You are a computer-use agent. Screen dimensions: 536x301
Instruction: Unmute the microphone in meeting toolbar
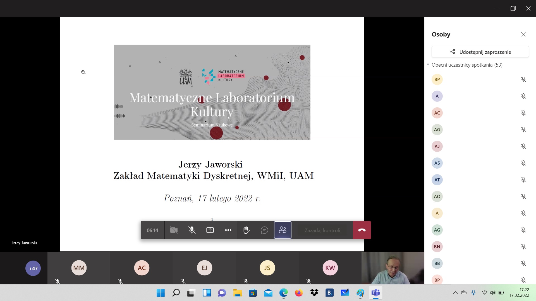point(192,230)
